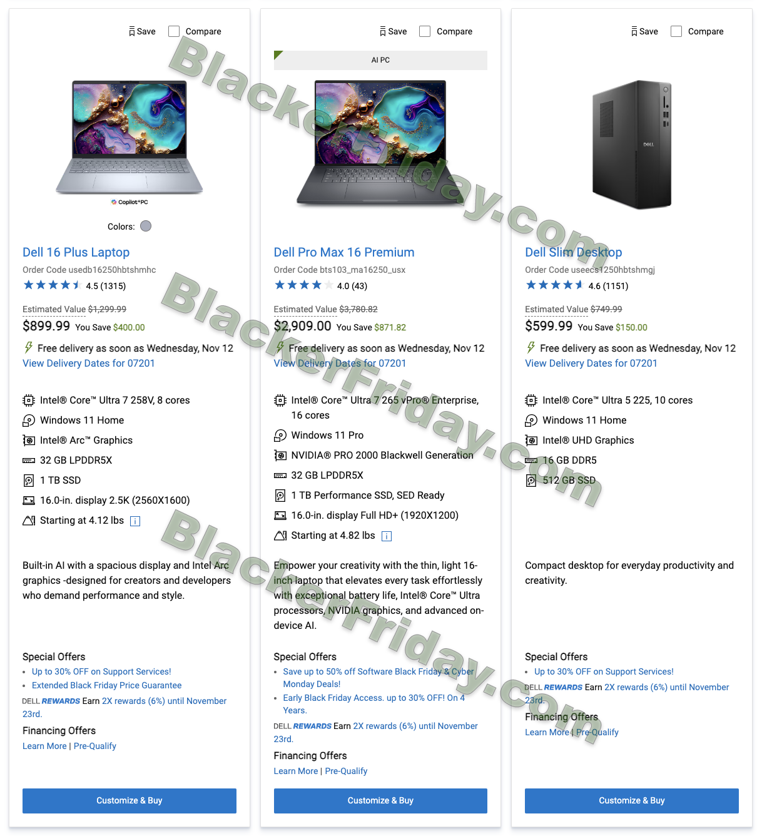The height and width of the screenshot is (836, 762).
Task: Click star rating of Dell Slim Desktop
Action: pos(555,285)
